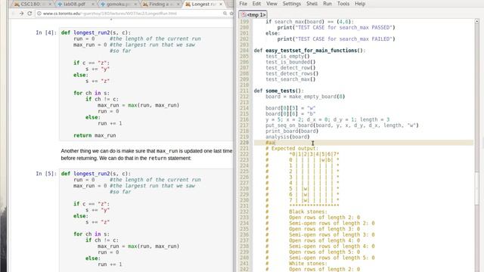This screenshot has height=272, width=484.
Task: Click line number 220 in the editor gutter
Action: [244, 143]
